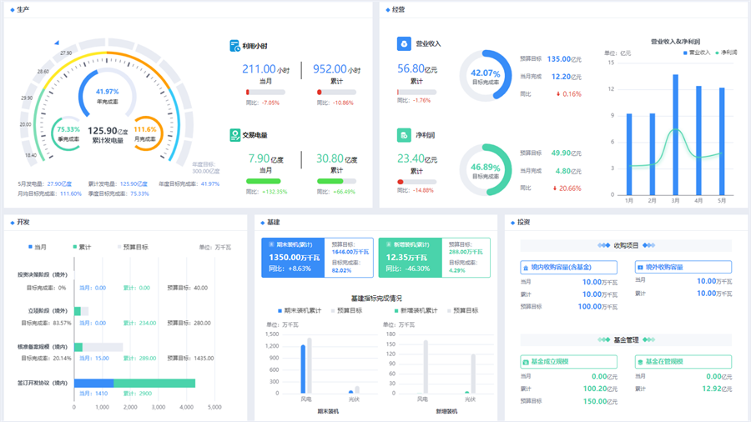Click the 境内收购容量 building icon

(525, 268)
